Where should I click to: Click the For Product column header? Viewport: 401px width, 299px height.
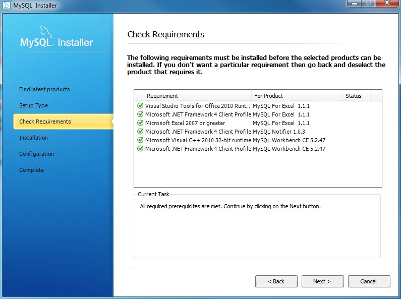coord(268,96)
